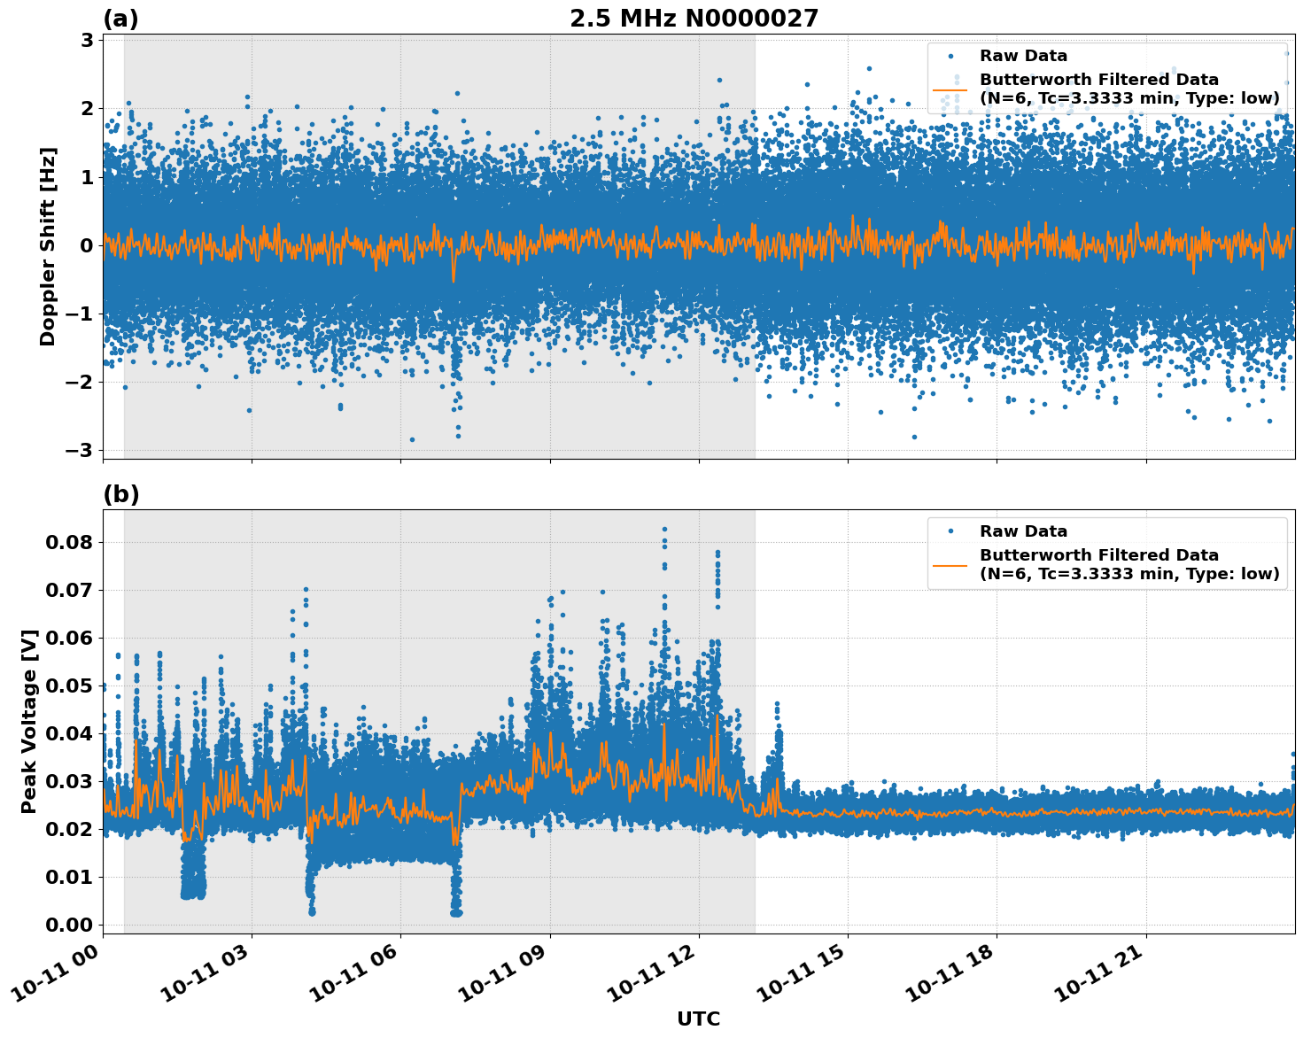The height and width of the screenshot is (1038, 1303).
Task: Select the "Raw Data" legend text in Doppler plot
Action: point(1023,56)
